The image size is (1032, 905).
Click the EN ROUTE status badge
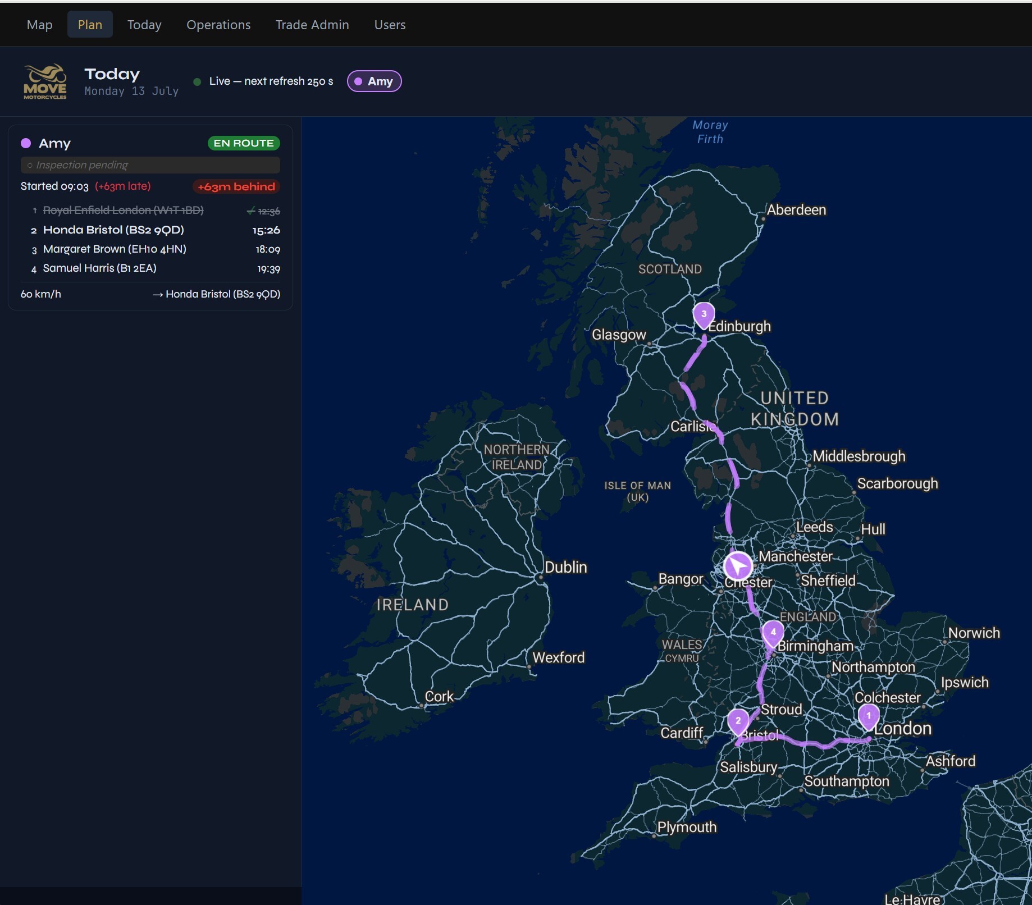tap(244, 143)
